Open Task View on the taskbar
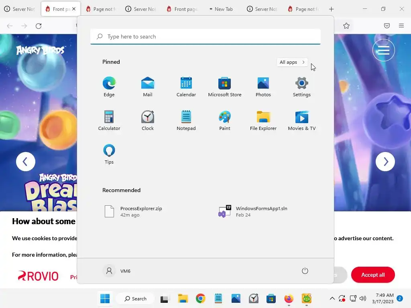This screenshot has width=411, height=308. point(164,298)
